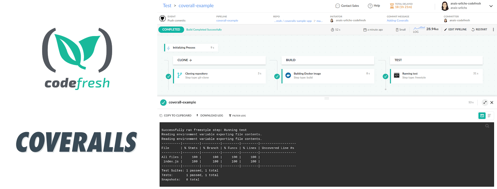Click the green checkmark beside Cloning repository
497x189 pixels.
168,77
